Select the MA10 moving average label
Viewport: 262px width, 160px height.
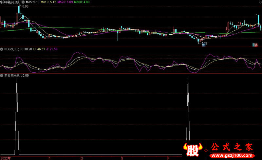48,2
